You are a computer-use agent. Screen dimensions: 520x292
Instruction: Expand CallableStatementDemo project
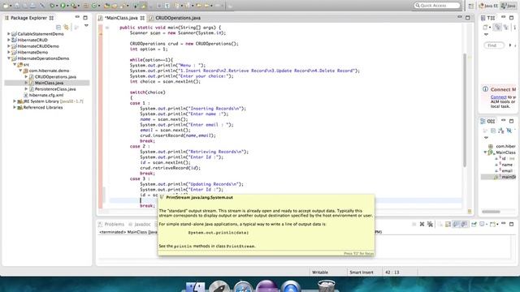click(x=9, y=34)
